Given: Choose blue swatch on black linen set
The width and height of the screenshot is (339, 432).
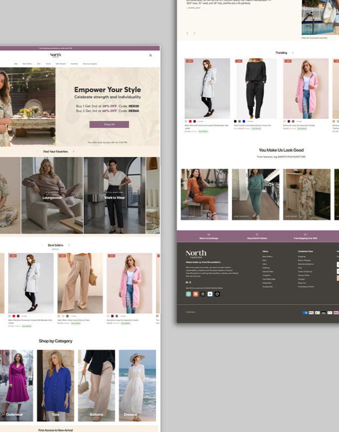Looking at the screenshot, I should tap(243, 121).
